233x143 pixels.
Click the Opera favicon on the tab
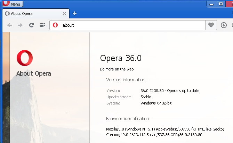pos(7,14)
